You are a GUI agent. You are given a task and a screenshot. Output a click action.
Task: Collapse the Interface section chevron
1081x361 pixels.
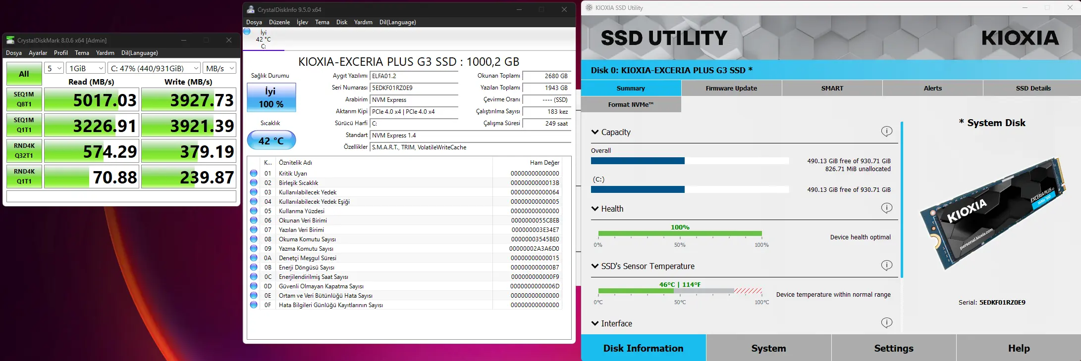(595, 323)
